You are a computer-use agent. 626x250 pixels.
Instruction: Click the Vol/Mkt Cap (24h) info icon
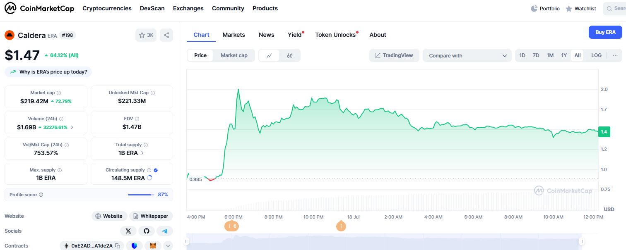coord(67,145)
